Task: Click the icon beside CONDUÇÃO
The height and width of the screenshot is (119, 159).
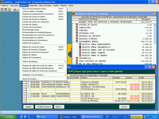Action: 77,30
